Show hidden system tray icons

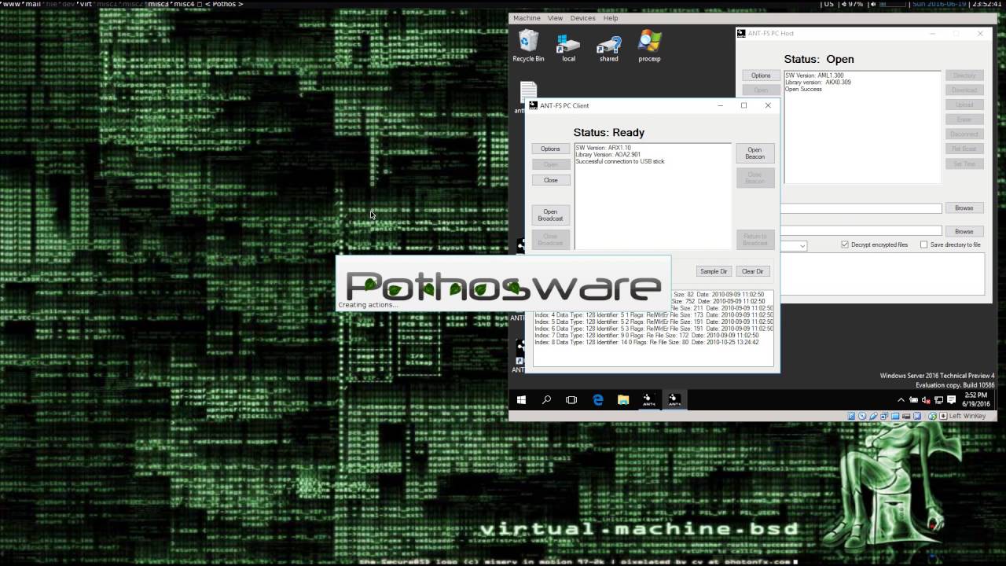coord(901,400)
